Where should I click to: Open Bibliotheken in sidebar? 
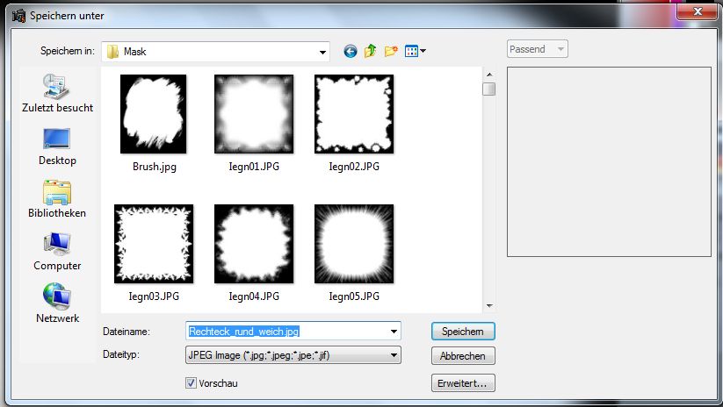[x=58, y=200]
